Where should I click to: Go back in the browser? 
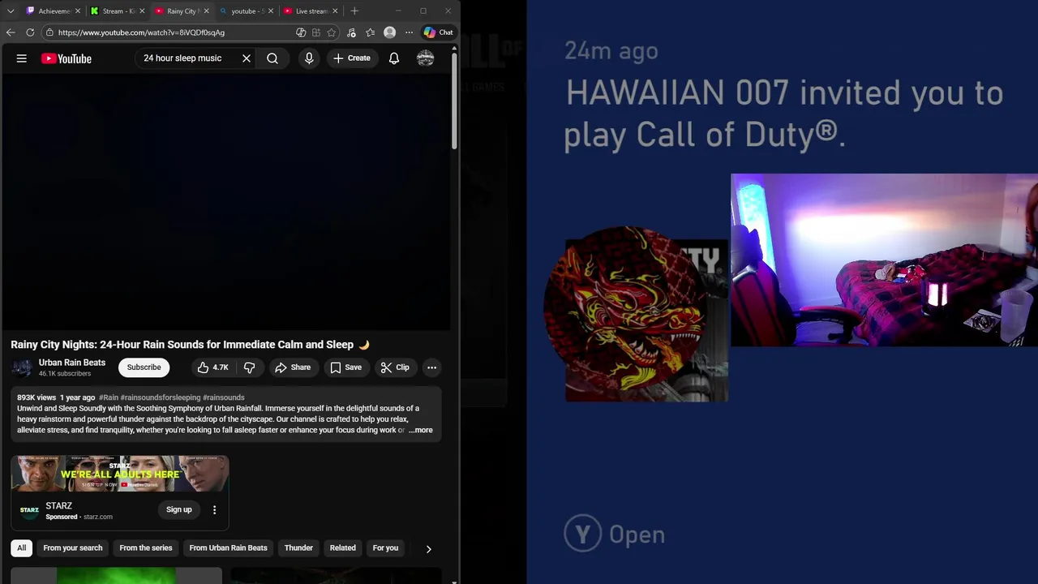11,32
